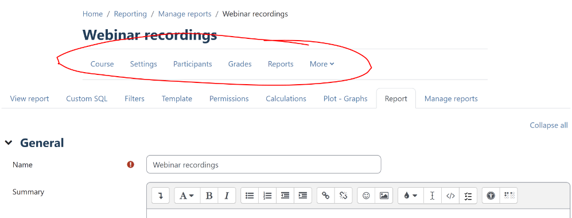
Task: Click the Collapse all link
Action: pos(548,125)
